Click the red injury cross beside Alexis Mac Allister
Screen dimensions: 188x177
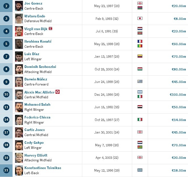[x=58, y=92]
